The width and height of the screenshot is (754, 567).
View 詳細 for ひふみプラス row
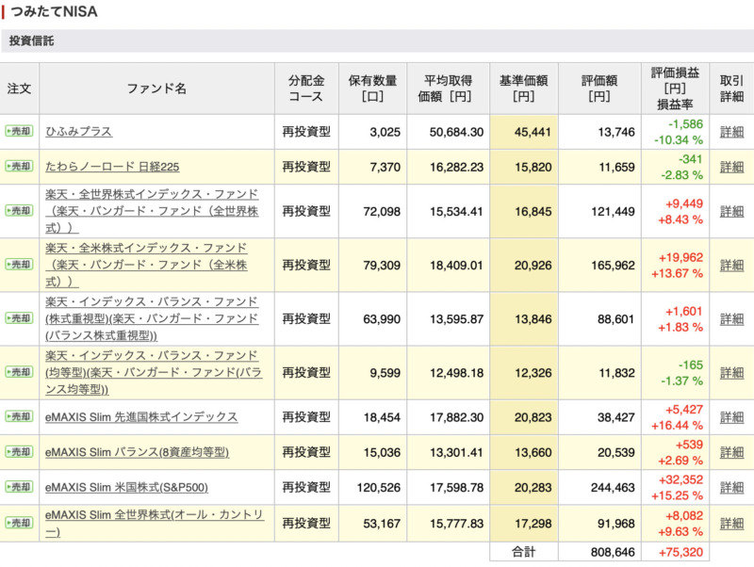tap(731, 132)
